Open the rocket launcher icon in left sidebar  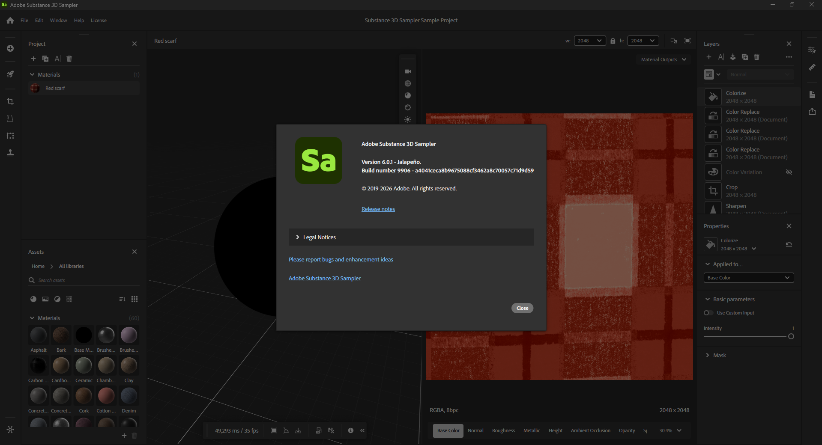click(x=10, y=74)
